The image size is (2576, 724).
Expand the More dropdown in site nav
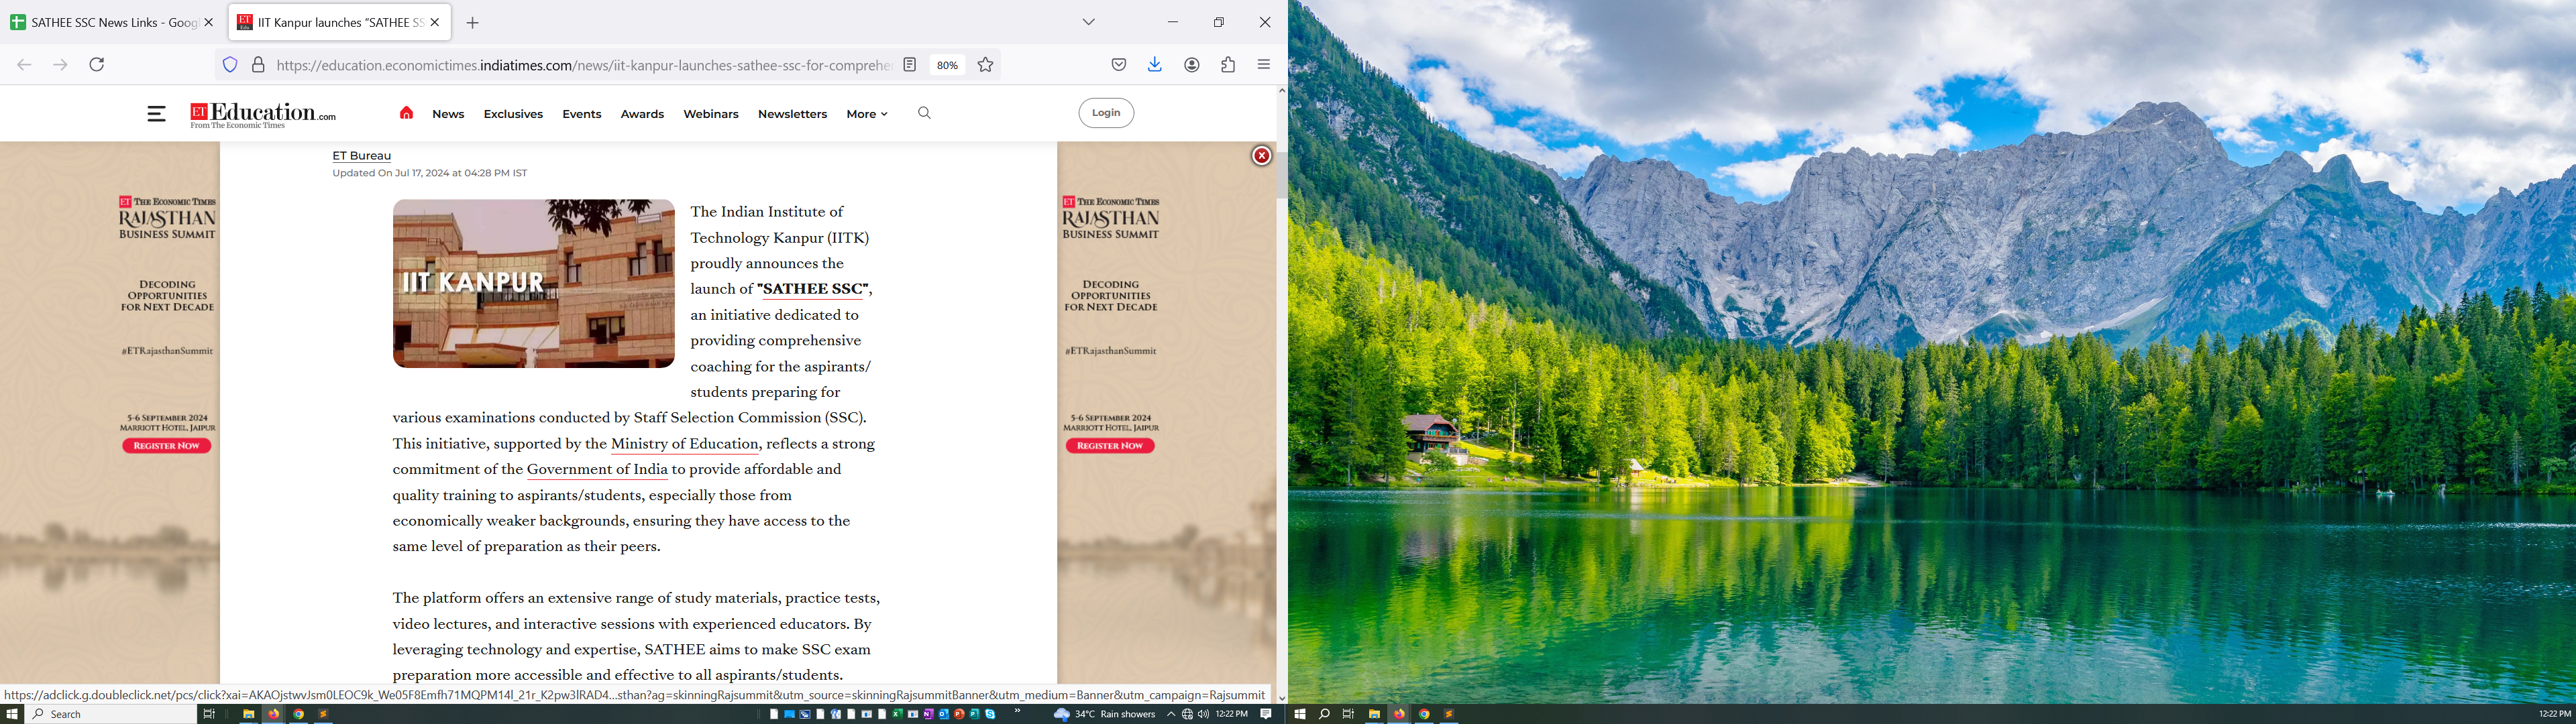(x=867, y=114)
